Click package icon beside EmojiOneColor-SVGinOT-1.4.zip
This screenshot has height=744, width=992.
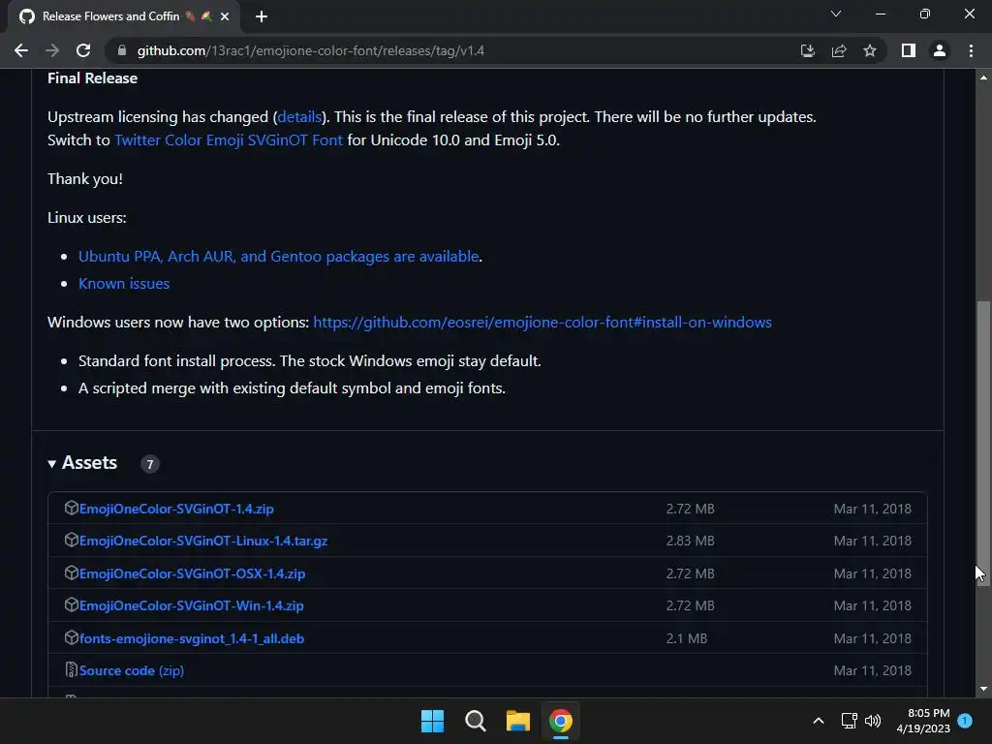pyautogui.click(x=71, y=508)
